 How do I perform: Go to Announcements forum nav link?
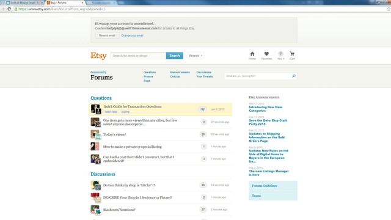coord(180,72)
